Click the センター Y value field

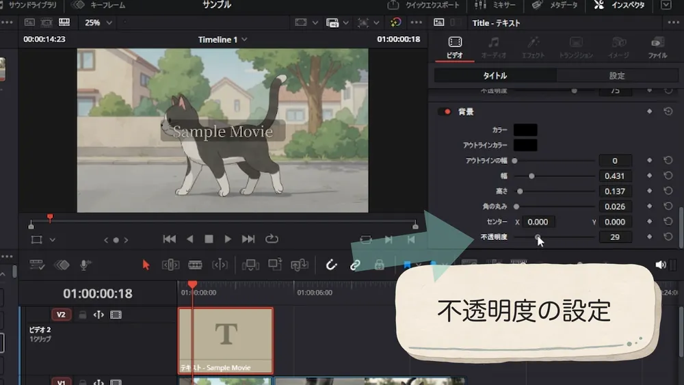click(615, 222)
